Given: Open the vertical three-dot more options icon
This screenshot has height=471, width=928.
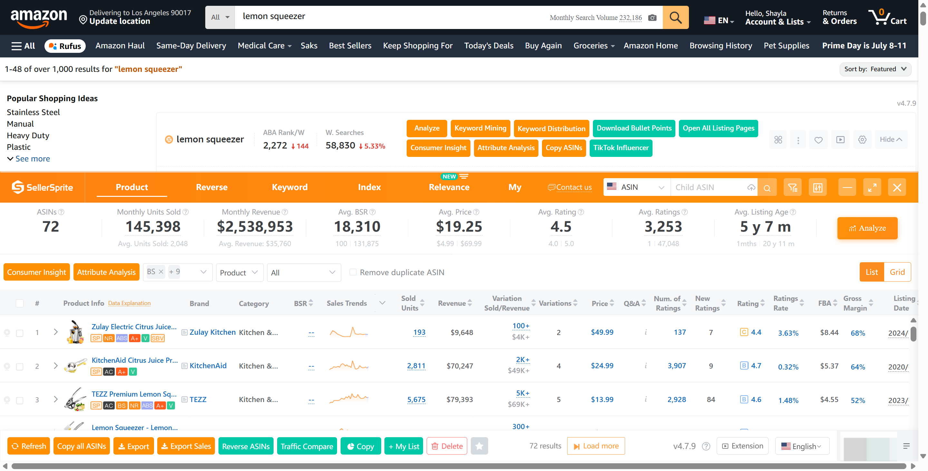Looking at the screenshot, I should pos(798,140).
